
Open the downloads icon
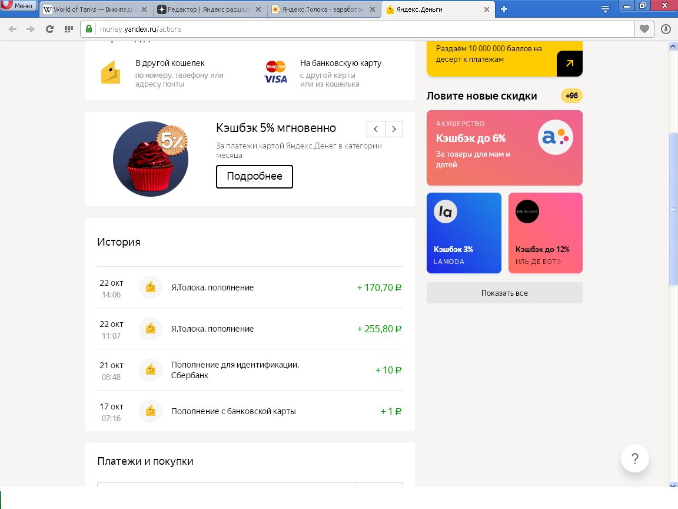click(666, 29)
